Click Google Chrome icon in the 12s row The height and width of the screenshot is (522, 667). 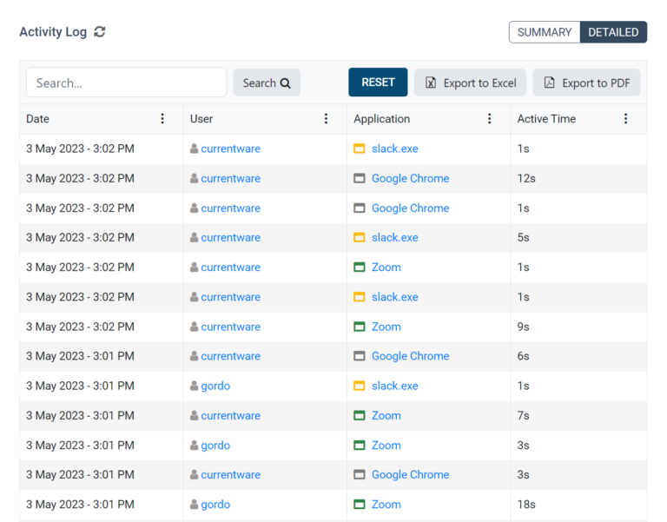(360, 178)
